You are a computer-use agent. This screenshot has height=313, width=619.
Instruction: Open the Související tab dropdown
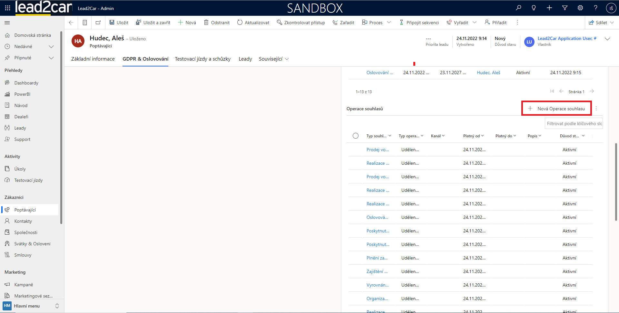pyautogui.click(x=274, y=59)
